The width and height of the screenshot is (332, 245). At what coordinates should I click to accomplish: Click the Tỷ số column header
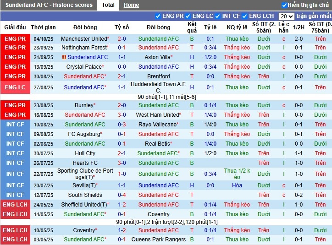(x=122, y=27)
